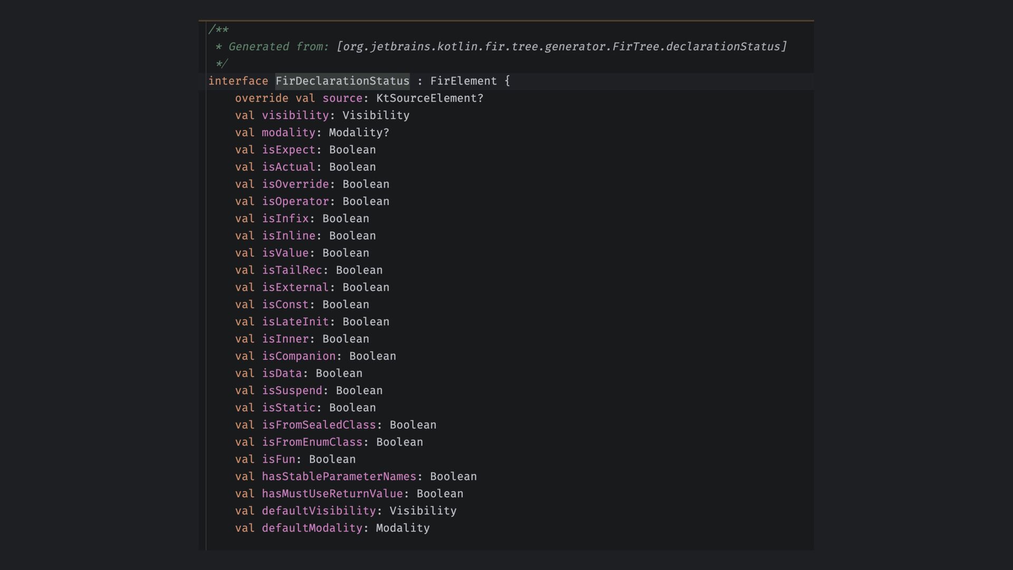Image resolution: width=1013 pixels, height=570 pixels.
Task: Click the visibility property name
Action: [x=295, y=115]
